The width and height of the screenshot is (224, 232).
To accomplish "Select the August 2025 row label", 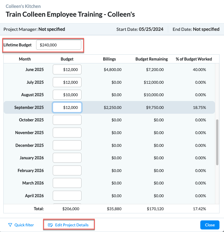I will (x=32, y=95).
